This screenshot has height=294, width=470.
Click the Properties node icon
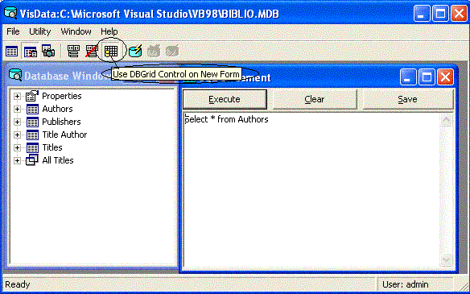[32, 96]
